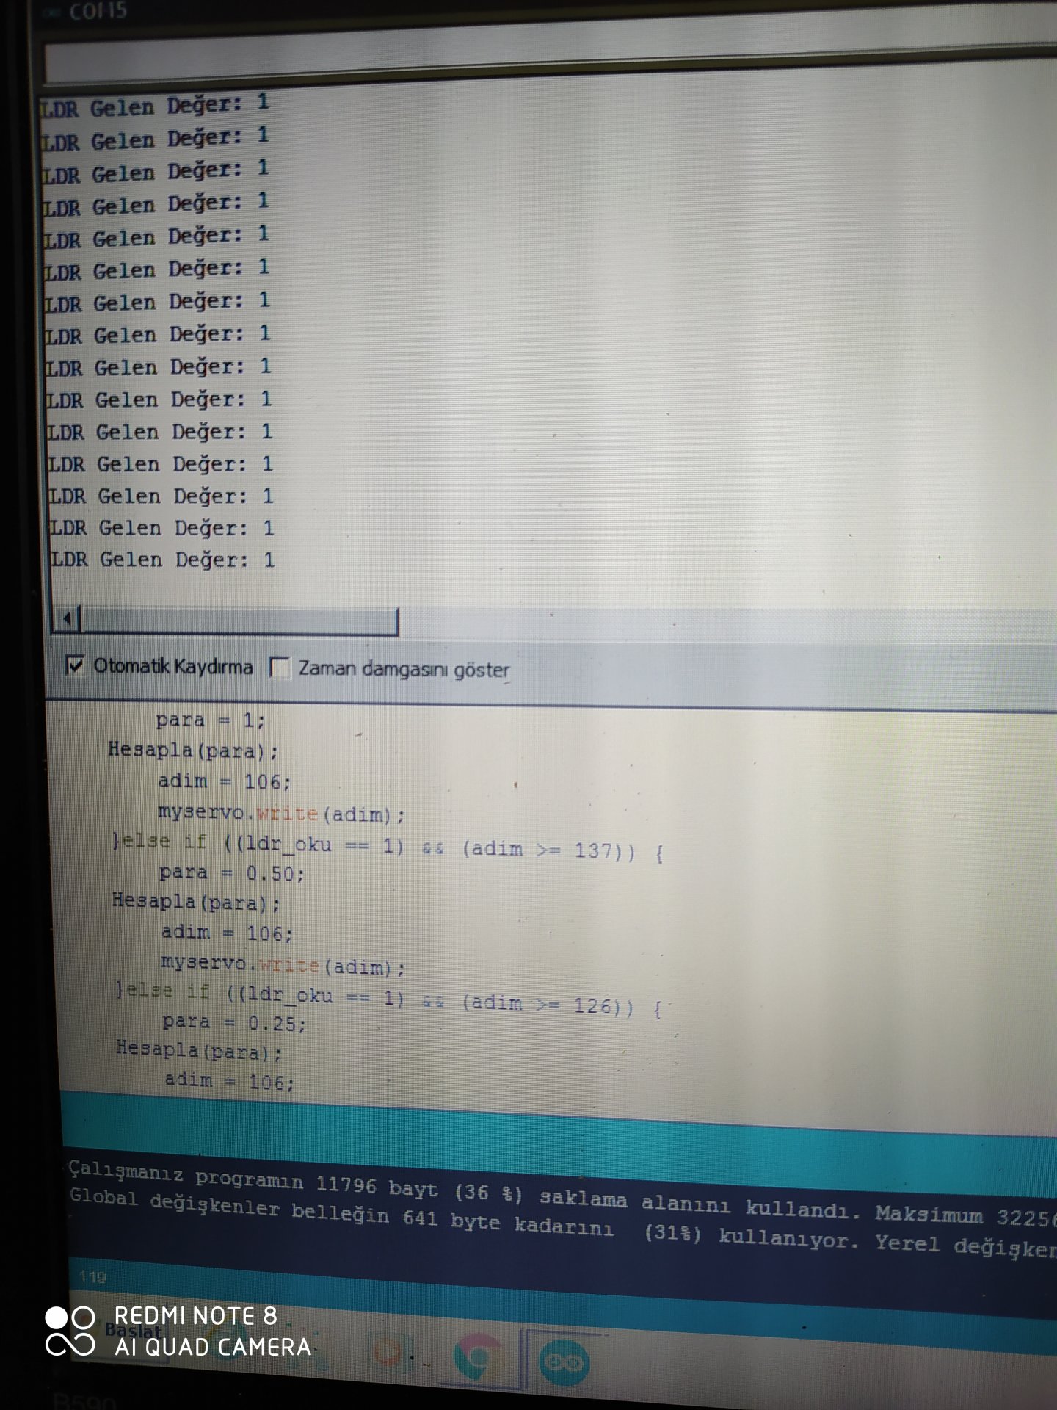This screenshot has height=1410, width=1057.
Task: Place cursor on the para = 0.25 line
Action: point(233,1022)
